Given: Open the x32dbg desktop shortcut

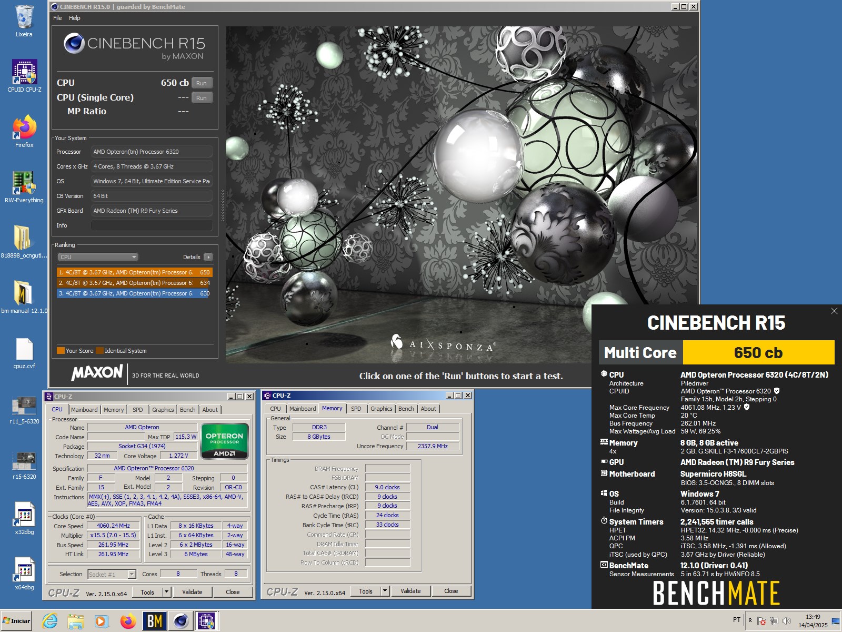Looking at the screenshot, I should (x=24, y=519).
